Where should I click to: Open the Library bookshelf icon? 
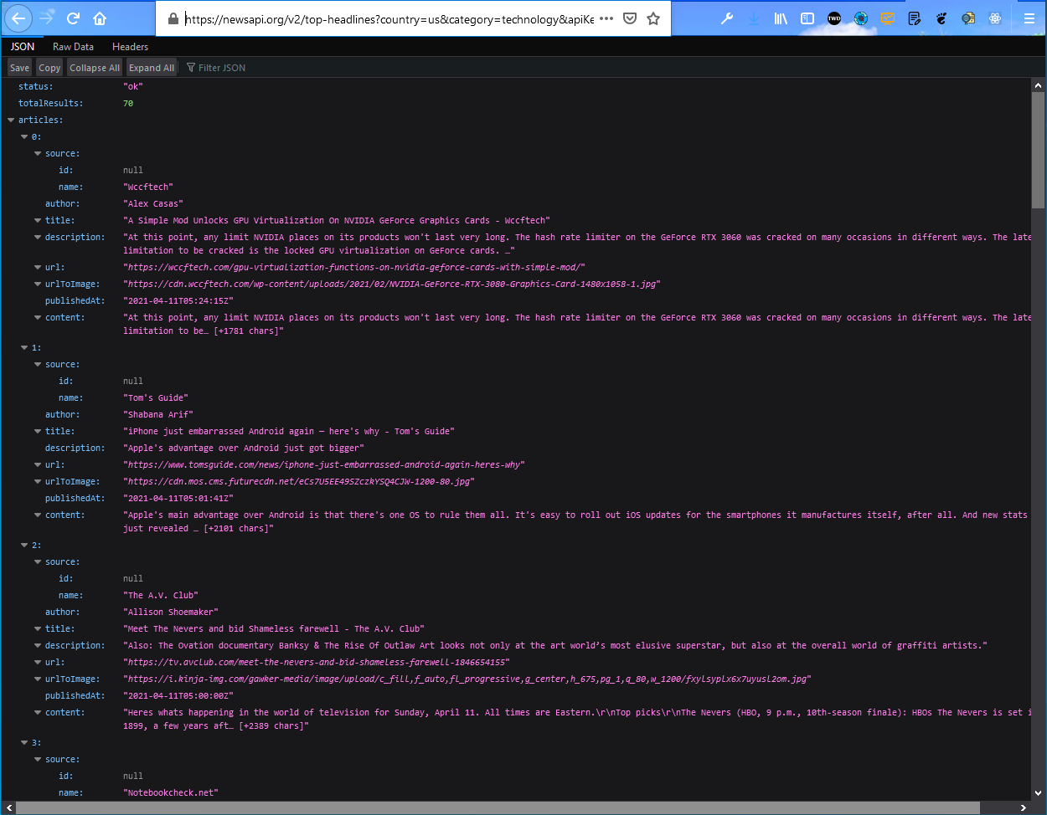(x=781, y=18)
